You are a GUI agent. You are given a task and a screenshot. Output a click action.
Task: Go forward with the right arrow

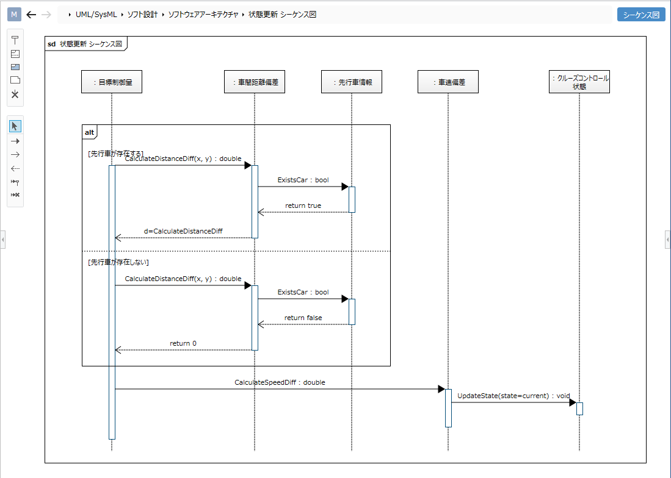pyautogui.click(x=46, y=15)
